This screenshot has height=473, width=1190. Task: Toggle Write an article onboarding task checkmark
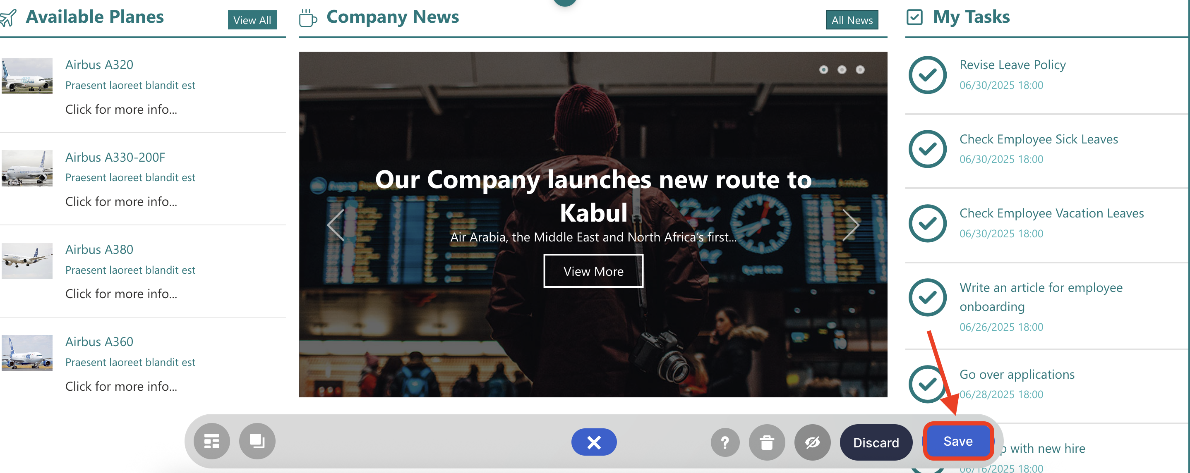coord(928,297)
